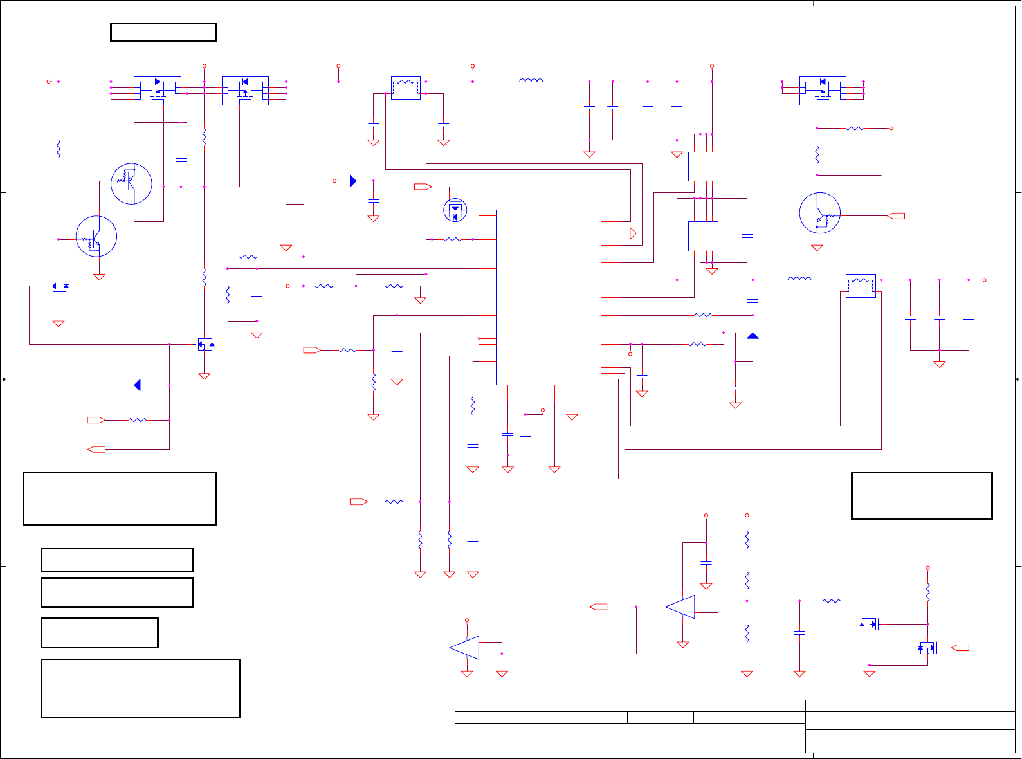Select the input port driving the circled MOSFET
This screenshot has height=759, width=1022.
click(423, 187)
